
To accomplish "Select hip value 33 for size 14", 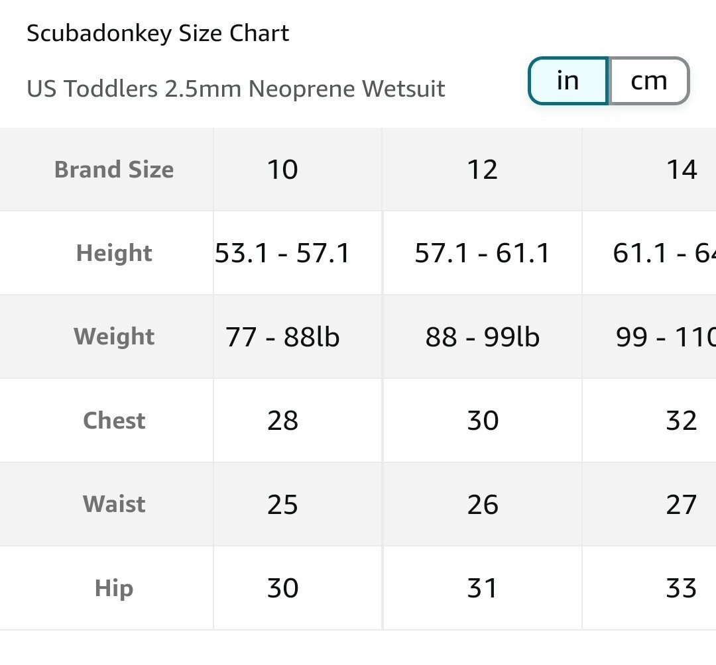I will pyautogui.click(x=681, y=588).
